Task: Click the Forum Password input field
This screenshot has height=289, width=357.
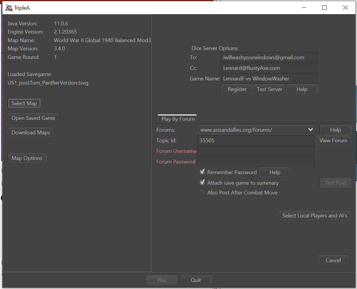Action: tap(256, 162)
